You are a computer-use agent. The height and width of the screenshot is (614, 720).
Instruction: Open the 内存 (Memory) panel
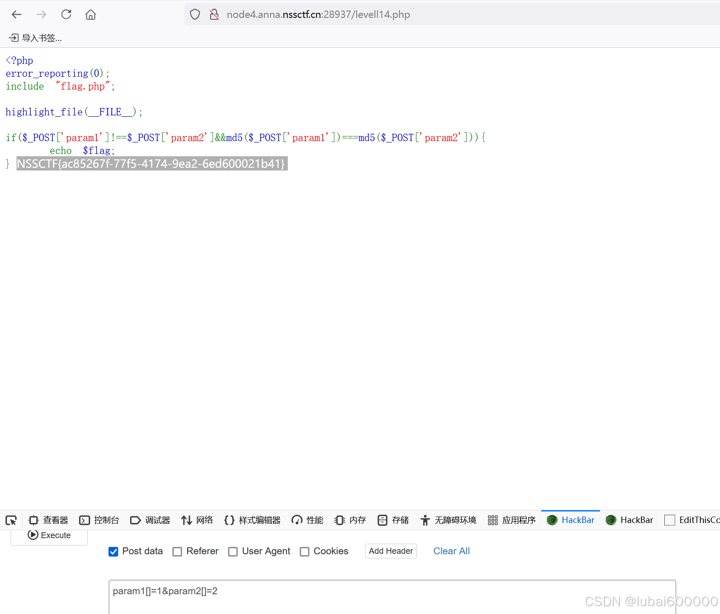click(349, 520)
